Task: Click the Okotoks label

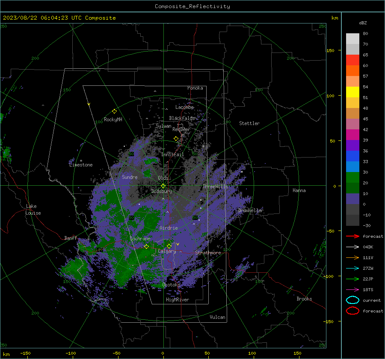Action: pyautogui.click(x=171, y=285)
